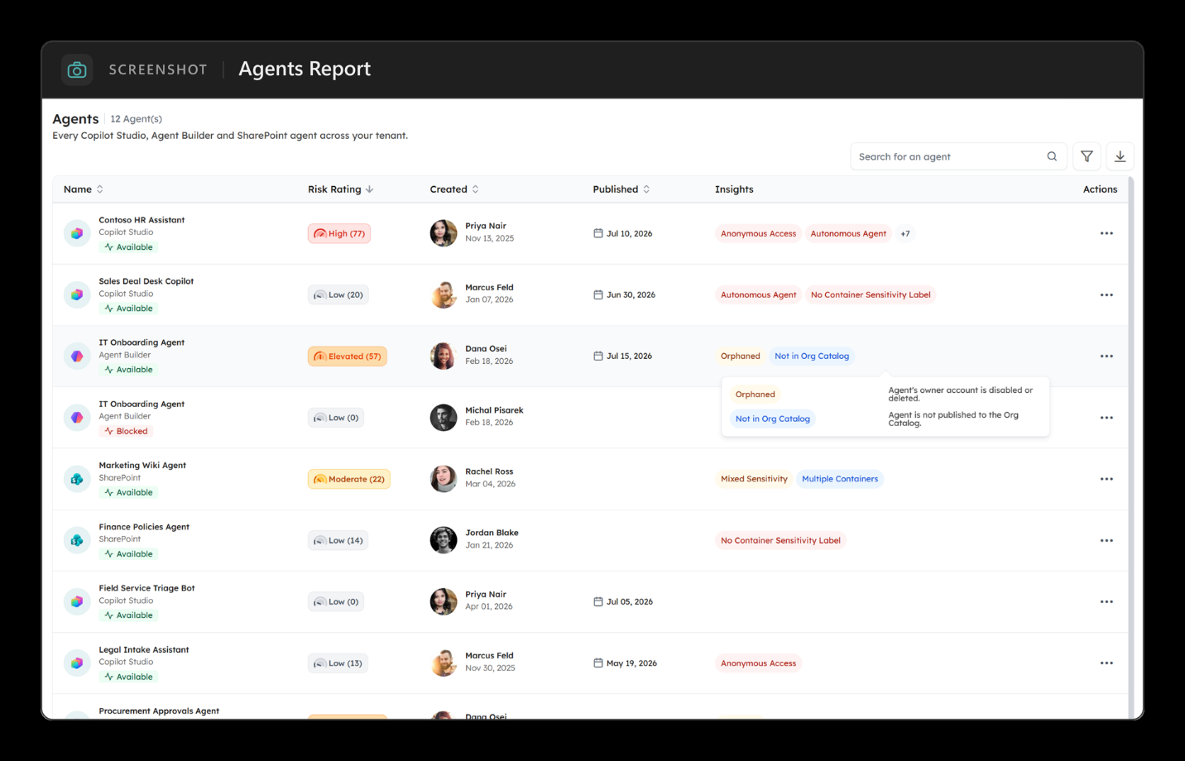This screenshot has height=761, width=1185.
Task: Click the camera screenshot icon in header
Action: click(x=77, y=70)
